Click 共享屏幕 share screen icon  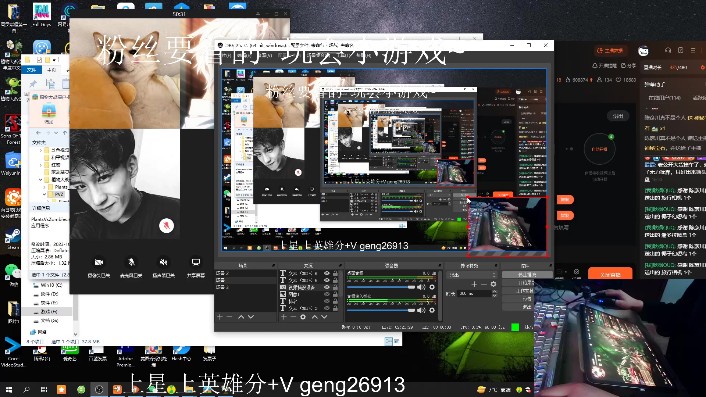point(196,262)
